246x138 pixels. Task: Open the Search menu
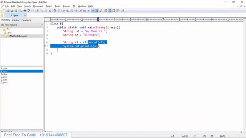point(27,6)
